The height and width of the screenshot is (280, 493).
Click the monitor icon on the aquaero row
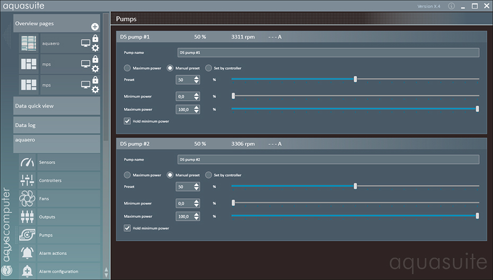pyautogui.click(x=85, y=43)
